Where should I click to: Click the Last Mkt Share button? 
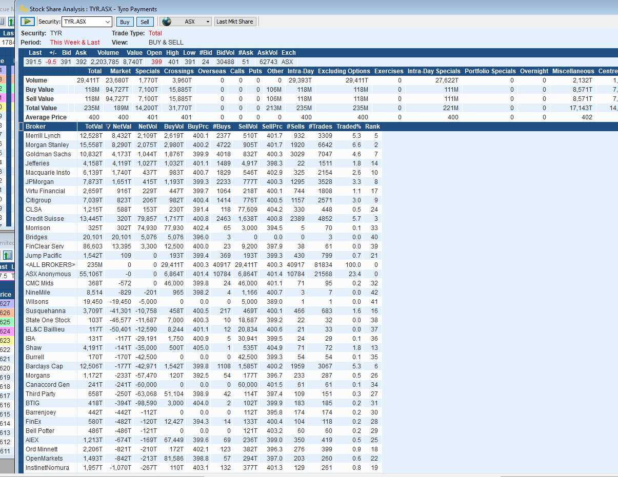click(x=235, y=22)
